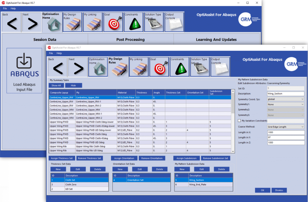Open Ply Design Rules in background window
The width and height of the screenshot is (308, 202).
(72, 22)
